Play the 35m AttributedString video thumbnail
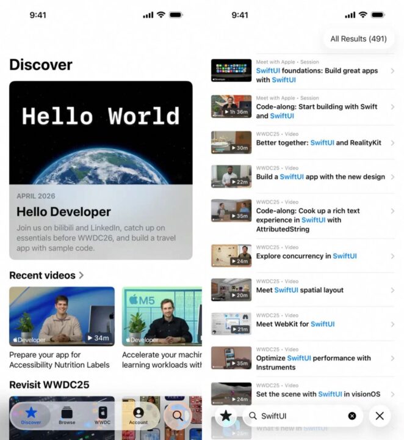The width and height of the screenshot is (404, 440). point(231,210)
